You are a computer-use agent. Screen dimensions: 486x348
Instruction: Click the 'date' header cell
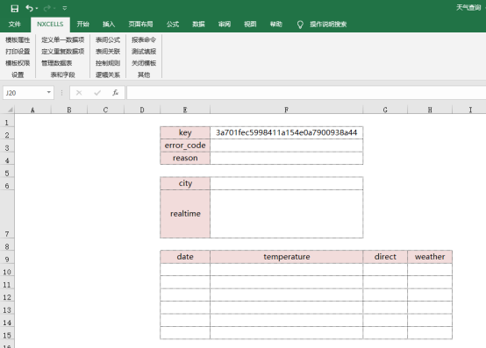[185, 257]
